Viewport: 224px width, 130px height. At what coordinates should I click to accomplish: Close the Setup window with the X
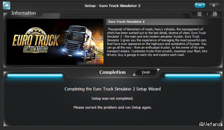pyautogui.click(x=214, y=5)
